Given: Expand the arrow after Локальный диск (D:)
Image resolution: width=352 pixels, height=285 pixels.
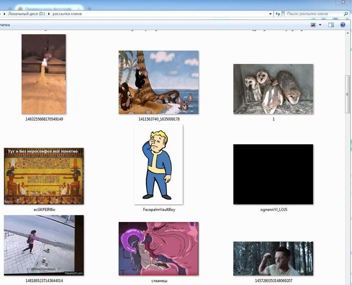Looking at the screenshot, I should 49,14.
